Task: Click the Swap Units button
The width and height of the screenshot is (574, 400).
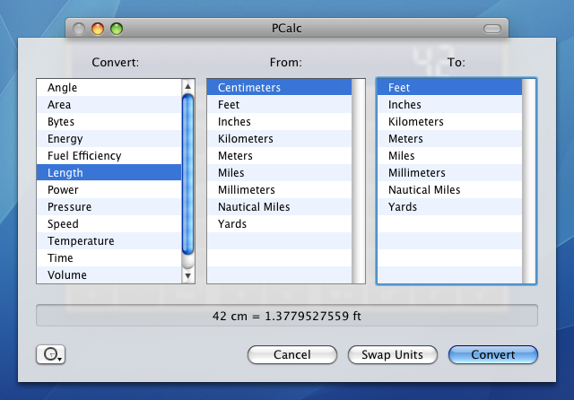Action: click(x=393, y=354)
